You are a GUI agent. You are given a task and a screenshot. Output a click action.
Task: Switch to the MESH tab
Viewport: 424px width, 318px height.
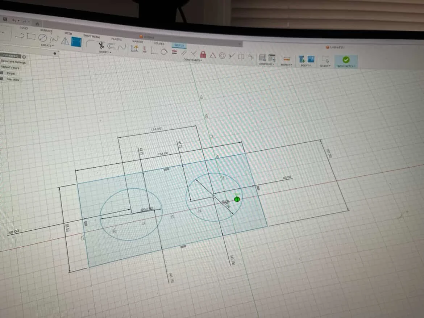(68, 33)
